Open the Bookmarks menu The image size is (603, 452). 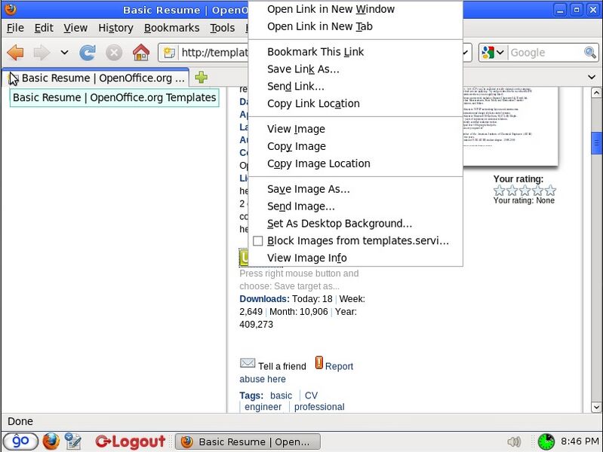[171, 28]
